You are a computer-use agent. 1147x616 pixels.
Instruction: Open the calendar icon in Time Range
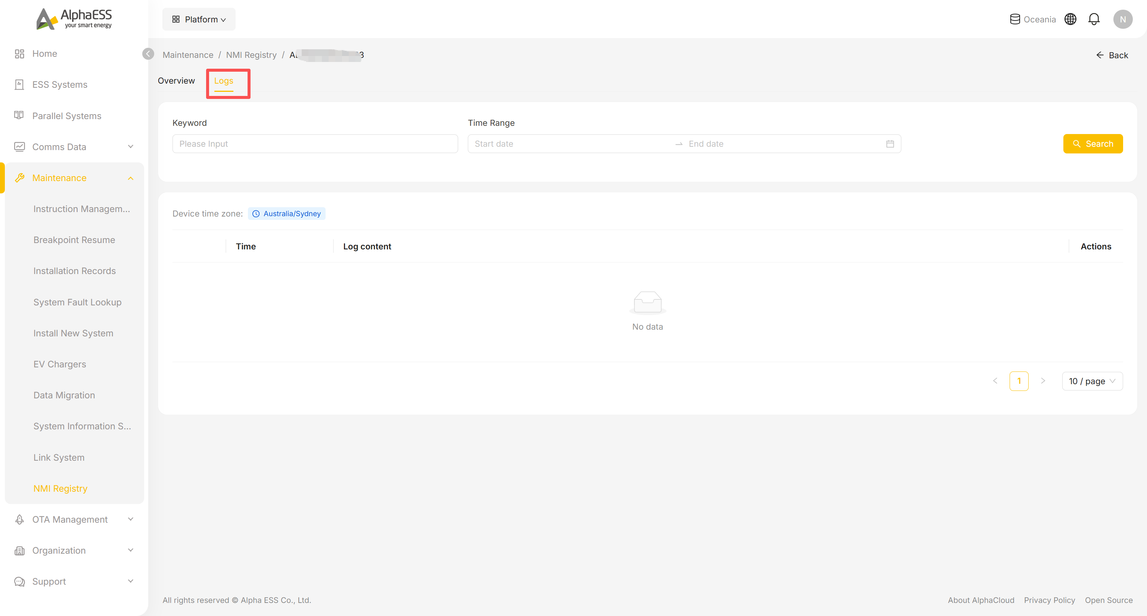pyautogui.click(x=890, y=144)
